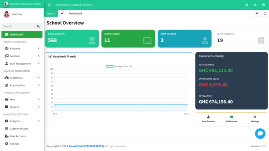Screen dimensions: 269x151
Task: Expand the Teachers submenu chevron
Action: pyautogui.click(x=39, y=56)
